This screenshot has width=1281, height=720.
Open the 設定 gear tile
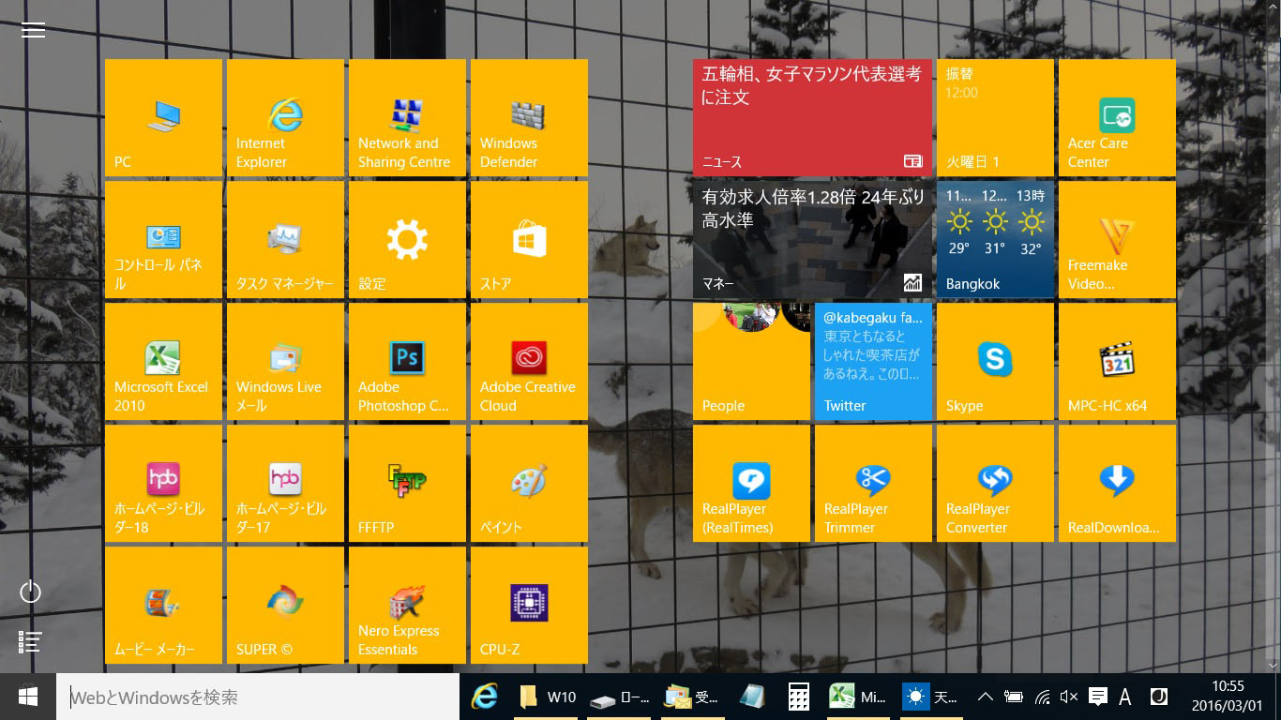(407, 239)
